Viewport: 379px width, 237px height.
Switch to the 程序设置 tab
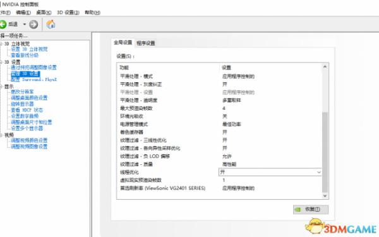click(146, 43)
